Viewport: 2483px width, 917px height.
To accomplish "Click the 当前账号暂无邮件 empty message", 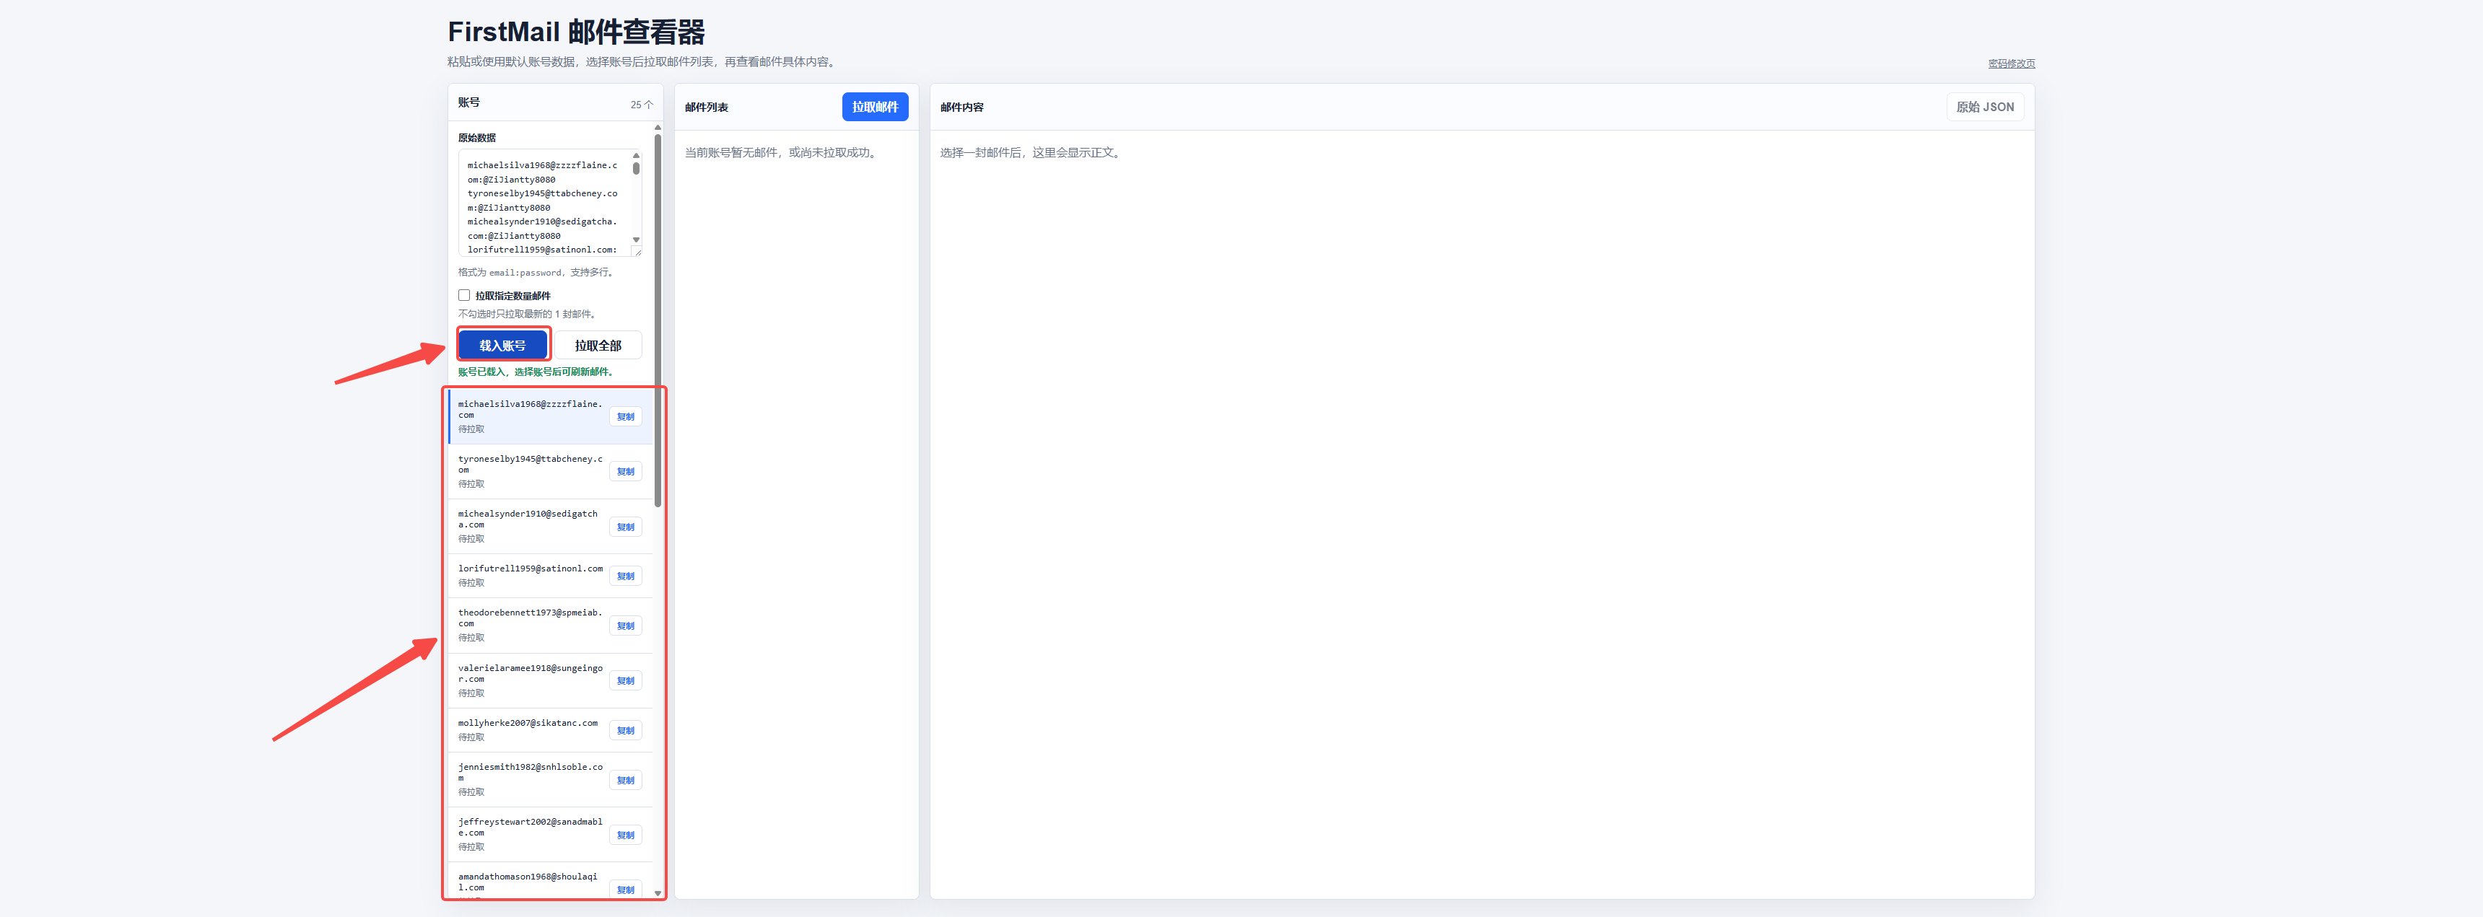I will 782,152.
